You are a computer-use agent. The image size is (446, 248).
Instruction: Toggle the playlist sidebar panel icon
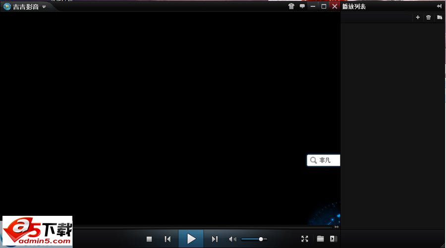[x=334, y=239]
